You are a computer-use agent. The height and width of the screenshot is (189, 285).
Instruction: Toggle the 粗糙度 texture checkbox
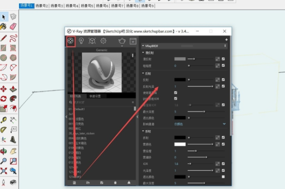(223, 65)
